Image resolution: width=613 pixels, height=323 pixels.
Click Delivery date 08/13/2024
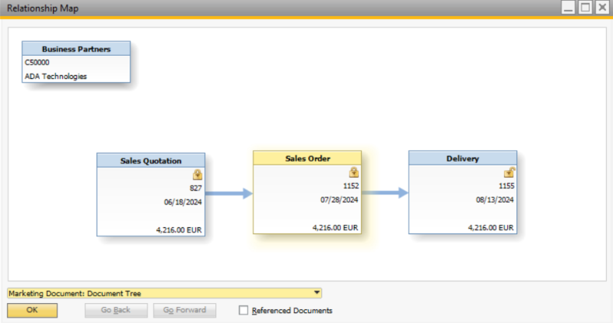[494, 200]
